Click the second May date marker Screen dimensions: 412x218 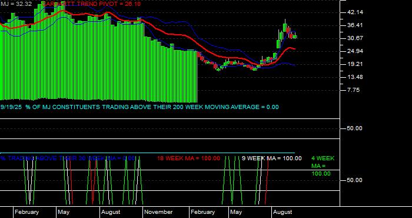point(235,212)
